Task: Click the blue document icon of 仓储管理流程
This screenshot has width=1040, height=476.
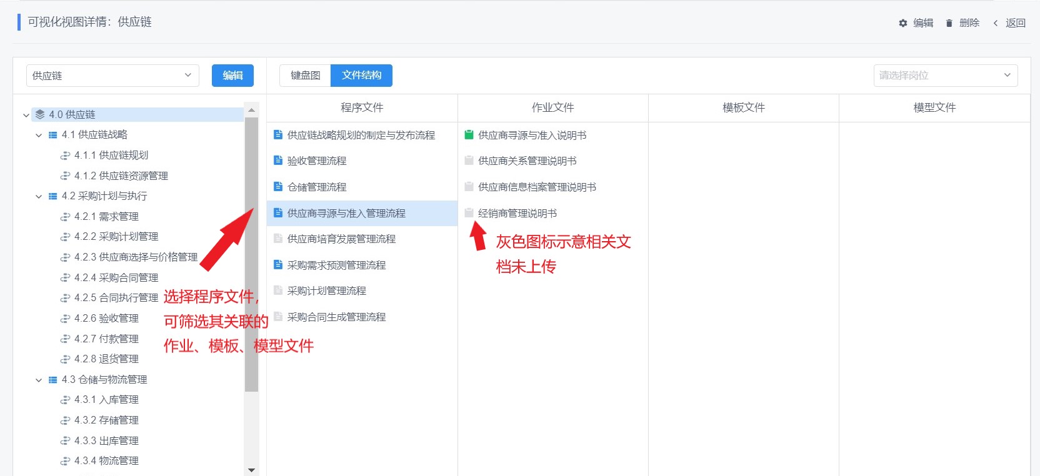Action: pyautogui.click(x=278, y=187)
